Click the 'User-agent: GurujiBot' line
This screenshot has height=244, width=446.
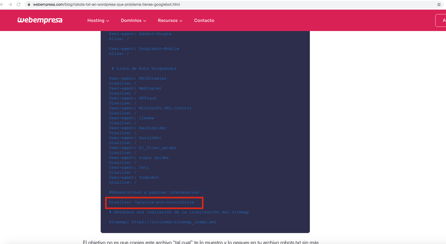coord(135,138)
